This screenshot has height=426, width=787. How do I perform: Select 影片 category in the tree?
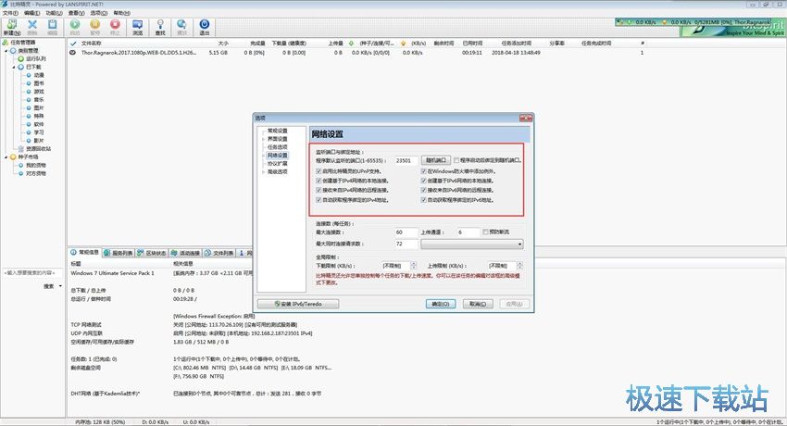(x=39, y=141)
